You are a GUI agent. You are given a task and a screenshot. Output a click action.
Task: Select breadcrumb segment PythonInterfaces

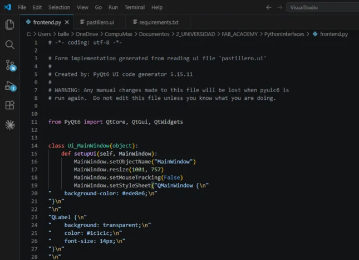tap(284, 34)
